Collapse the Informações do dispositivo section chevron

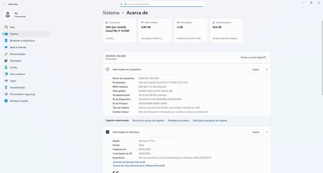coord(267,69)
